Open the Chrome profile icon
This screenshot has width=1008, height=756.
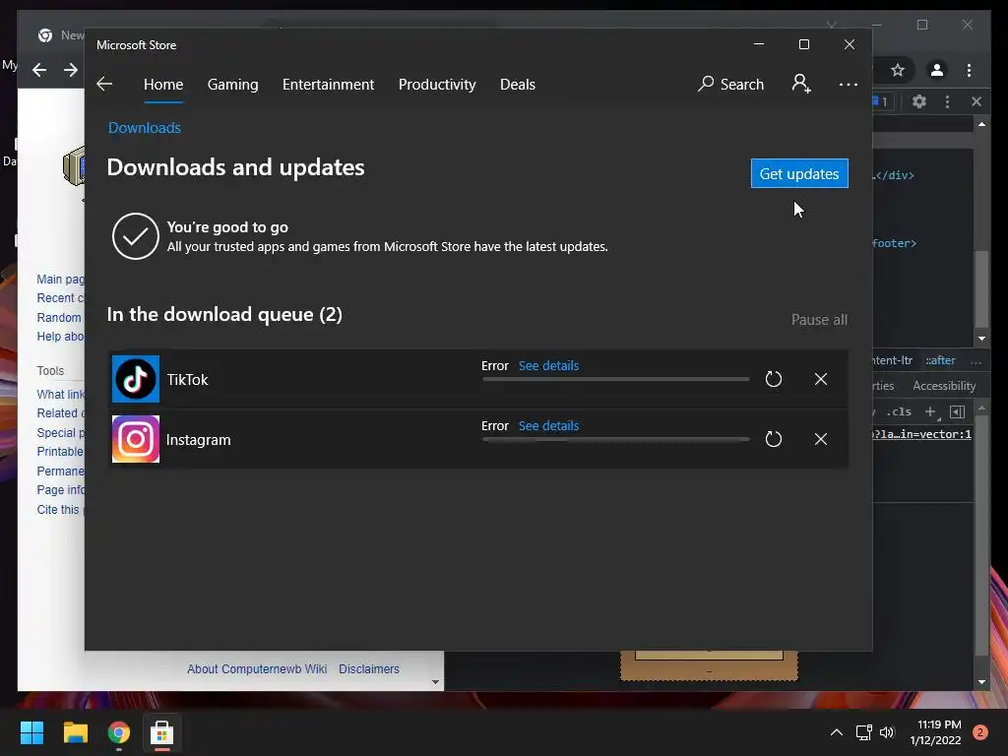pos(937,70)
